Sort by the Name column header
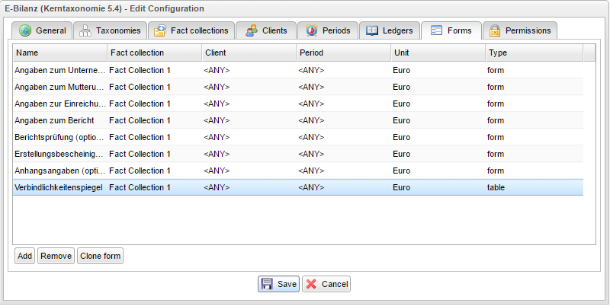 click(x=60, y=53)
